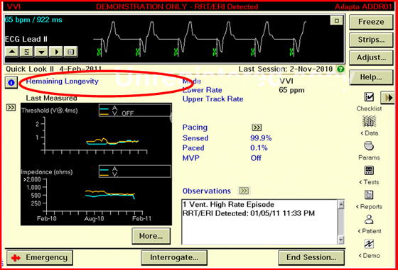Click the Sensed 99.9% value
This screenshot has height=270, width=398.
tap(261, 138)
